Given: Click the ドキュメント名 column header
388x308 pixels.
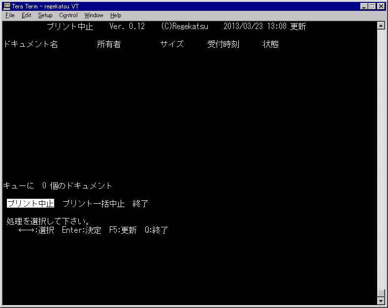Looking at the screenshot, I should [x=31, y=44].
